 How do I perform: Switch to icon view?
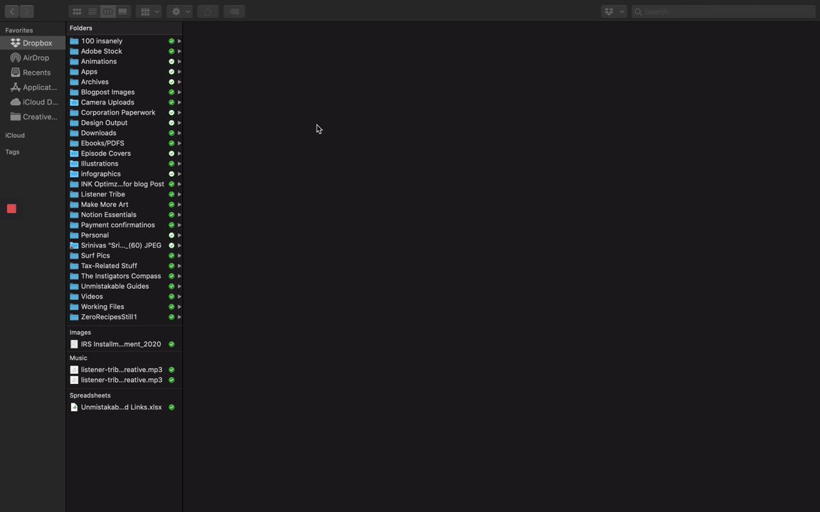(77, 11)
